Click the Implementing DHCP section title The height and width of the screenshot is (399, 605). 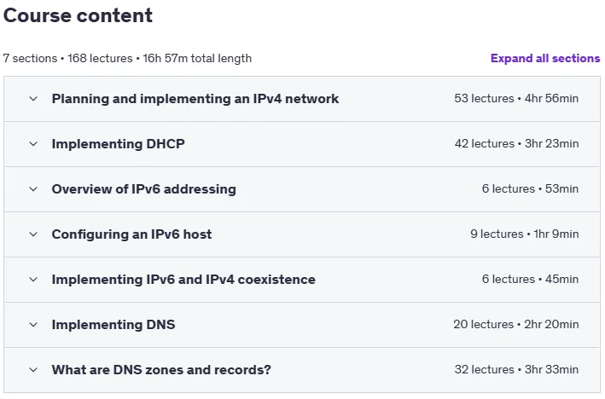point(118,144)
